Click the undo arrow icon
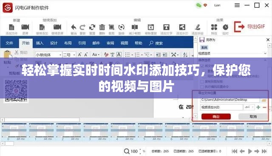The width and height of the screenshot is (272, 156). tap(74, 27)
